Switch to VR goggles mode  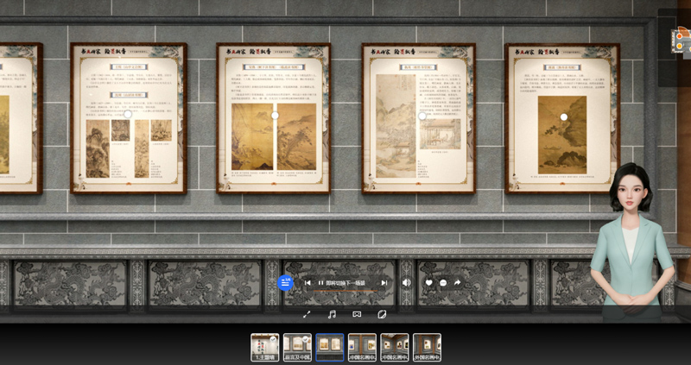pos(357,314)
